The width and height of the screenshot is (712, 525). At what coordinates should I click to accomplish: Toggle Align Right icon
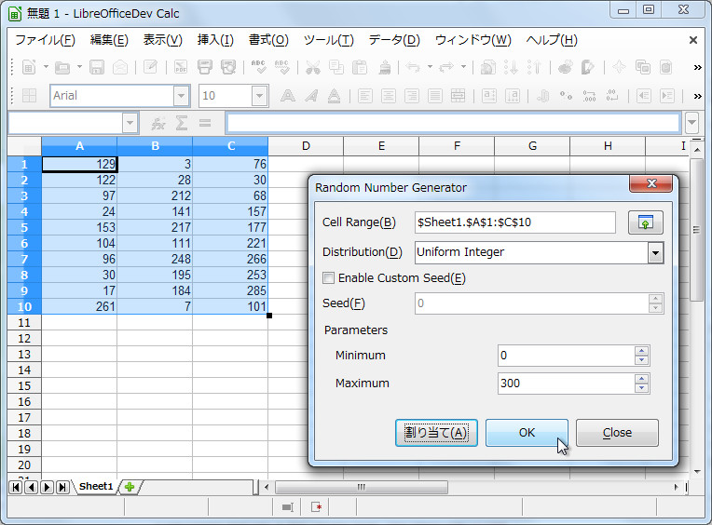(x=412, y=96)
